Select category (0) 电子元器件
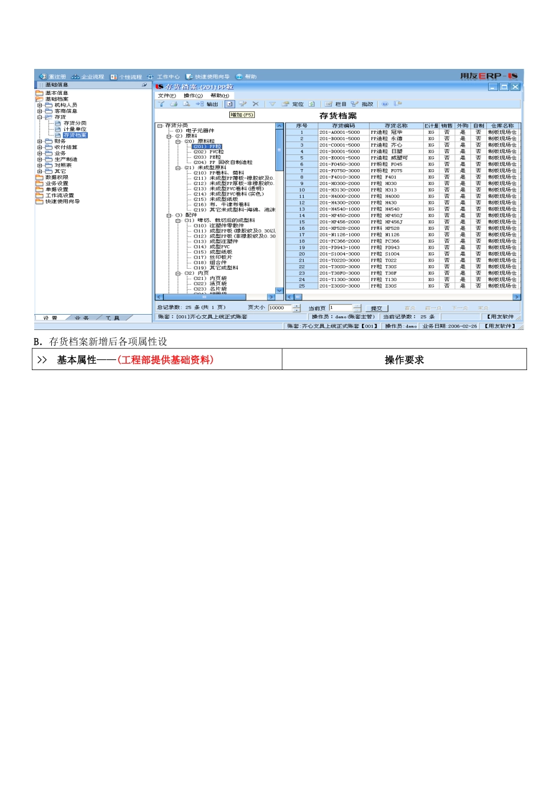This screenshot has width=560, height=792. (195, 131)
